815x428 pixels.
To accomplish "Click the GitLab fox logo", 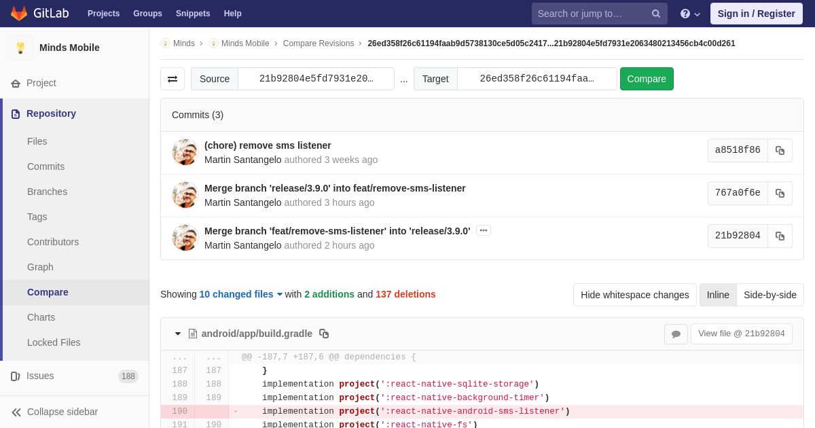I will (19, 14).
